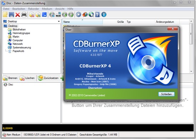The height and width of the screenshot is (139, 196).
Task: Click the 0,00MB size label
Action: click(7, 128)
